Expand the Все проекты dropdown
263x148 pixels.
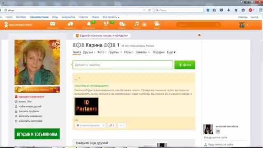click(111, 17)
